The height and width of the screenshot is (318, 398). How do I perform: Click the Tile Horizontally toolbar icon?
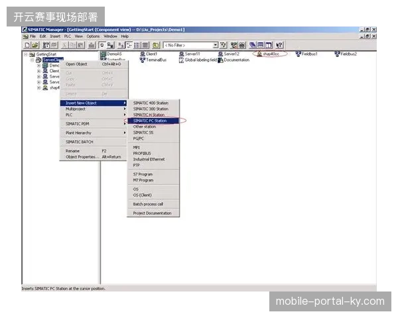[261, 46]
